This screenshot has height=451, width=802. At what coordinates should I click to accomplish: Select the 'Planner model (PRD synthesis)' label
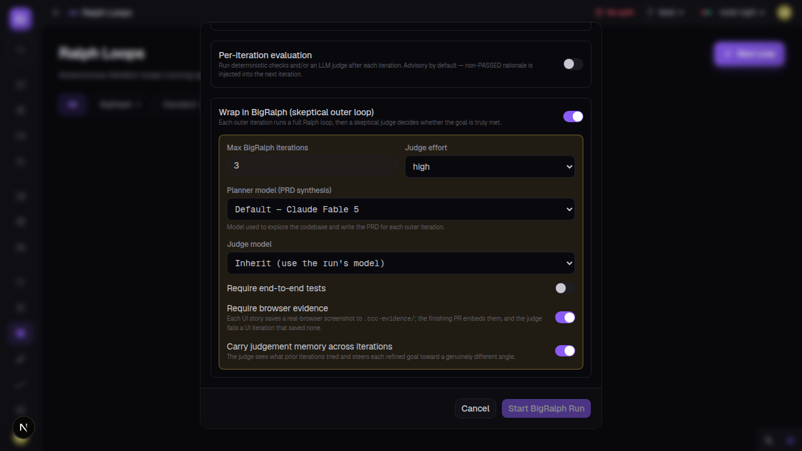[x=279, y=190]
